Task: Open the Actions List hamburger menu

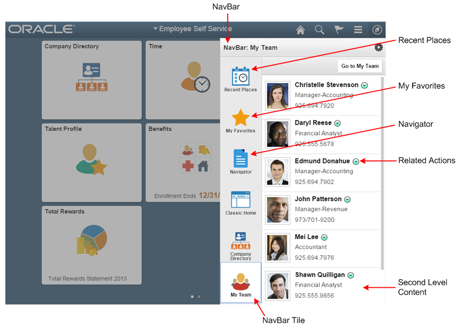Action: (x=358, y=29)
